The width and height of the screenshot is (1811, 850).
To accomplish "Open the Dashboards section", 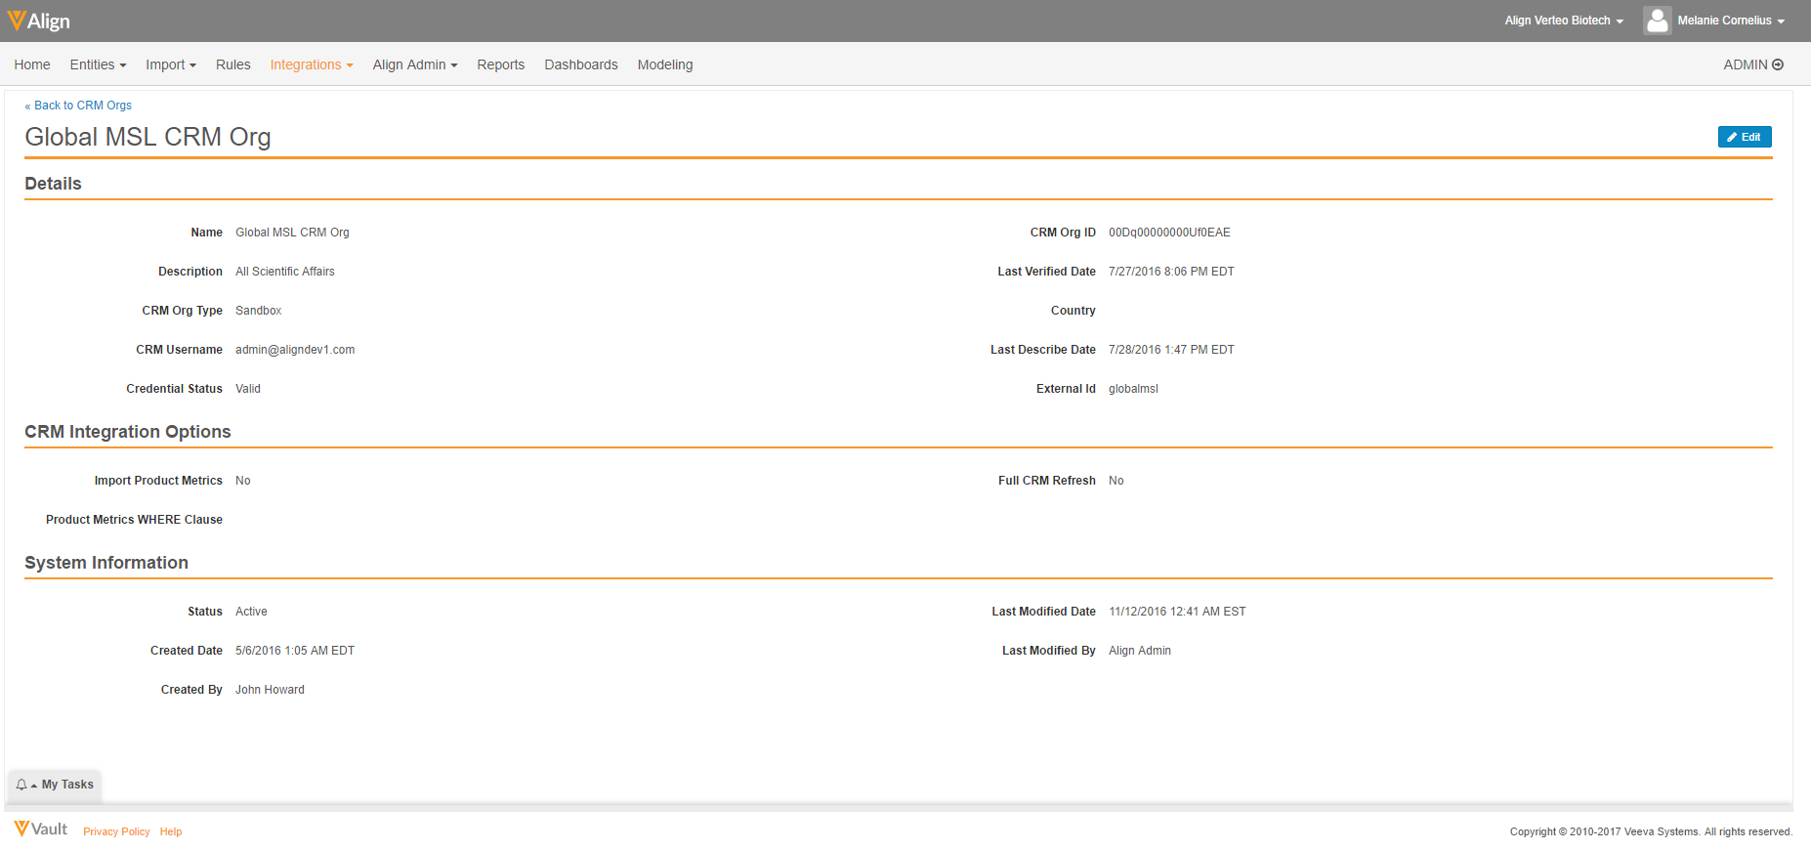I will point(581,64).
